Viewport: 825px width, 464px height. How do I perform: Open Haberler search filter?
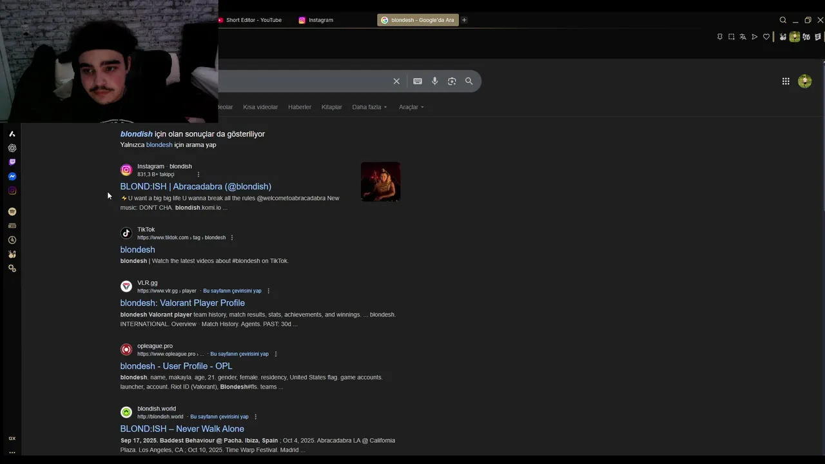[x=300, y=107]
